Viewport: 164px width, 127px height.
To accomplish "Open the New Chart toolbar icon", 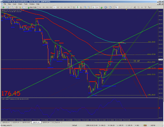I will point(3,7).
